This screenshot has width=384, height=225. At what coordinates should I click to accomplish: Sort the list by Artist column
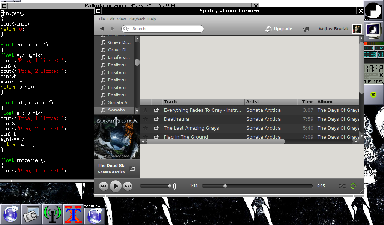pyautogui.click(x=271, y=102)
